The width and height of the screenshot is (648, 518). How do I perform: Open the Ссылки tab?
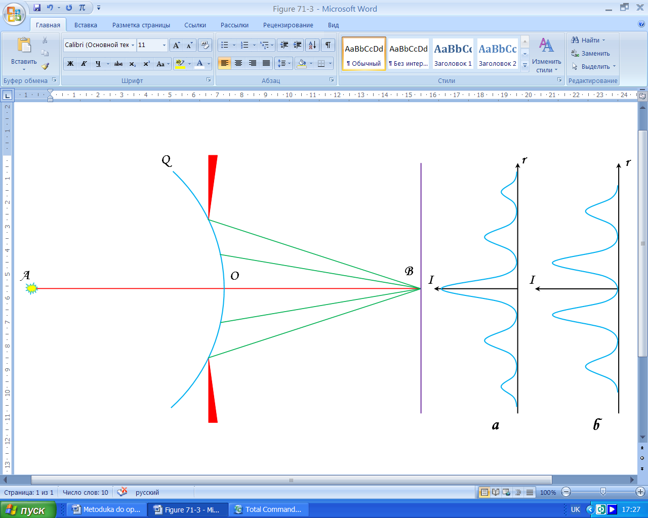[x=195, y=25]
